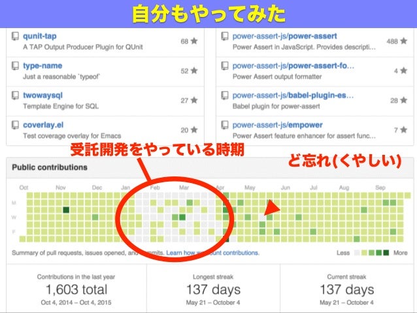Click the Current streak '137 days' value
417x313 pixels.
pyautogui.click(x=347, y=289)
